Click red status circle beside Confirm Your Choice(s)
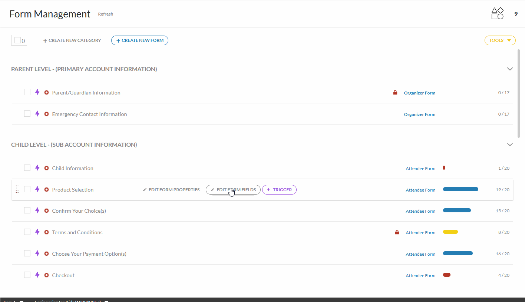Viewport: 525px width, 302px height. click(46, 211)
